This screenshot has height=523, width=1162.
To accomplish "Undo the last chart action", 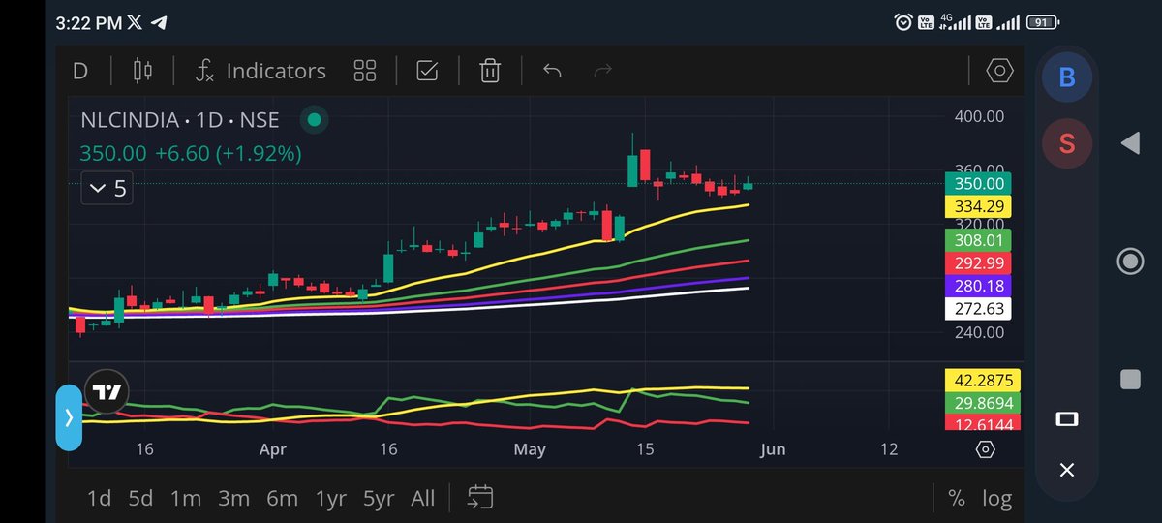I will [552, 71].
